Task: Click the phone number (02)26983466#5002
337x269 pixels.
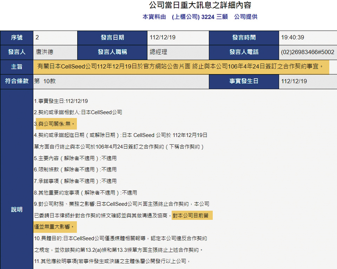Action: click(308, 52)
